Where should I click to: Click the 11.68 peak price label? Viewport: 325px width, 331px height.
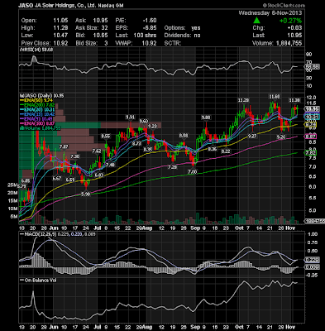pyautogui.click(x=275, y=97)
